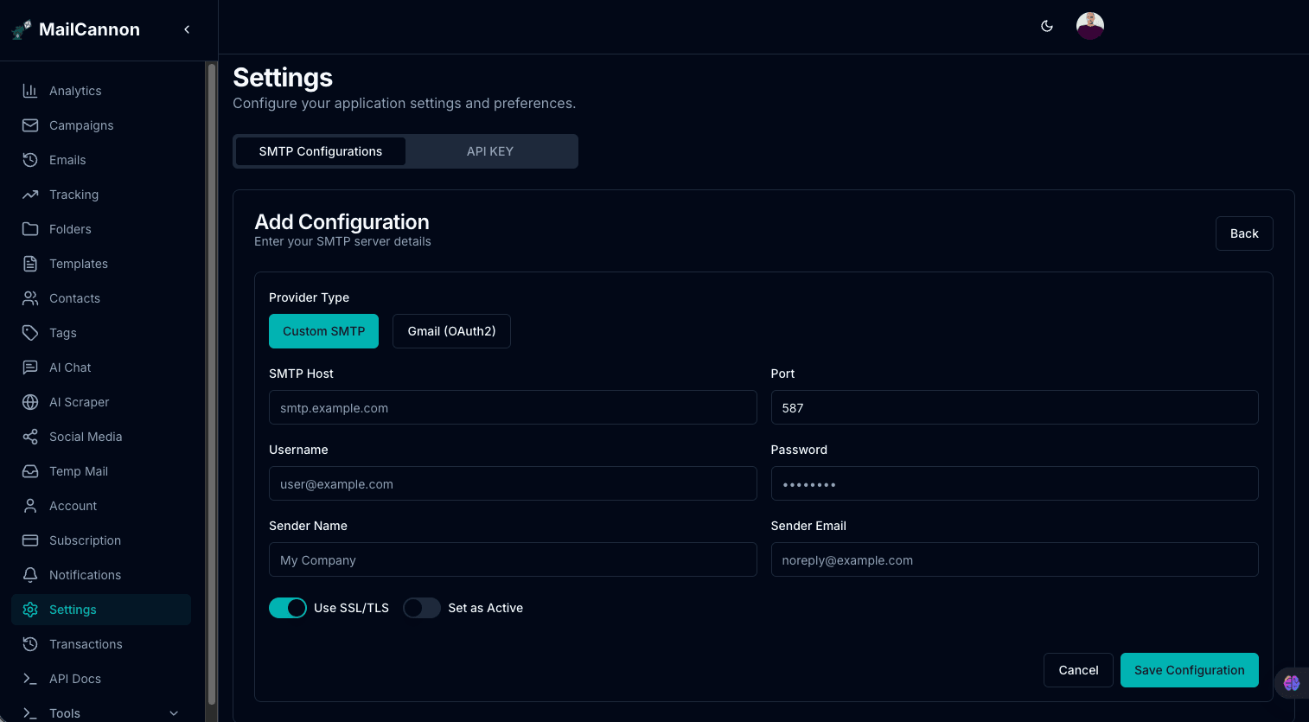Switch to the SMTP Configurations tab
Screen dimensions: 1309x722
[x=321, y=151]
